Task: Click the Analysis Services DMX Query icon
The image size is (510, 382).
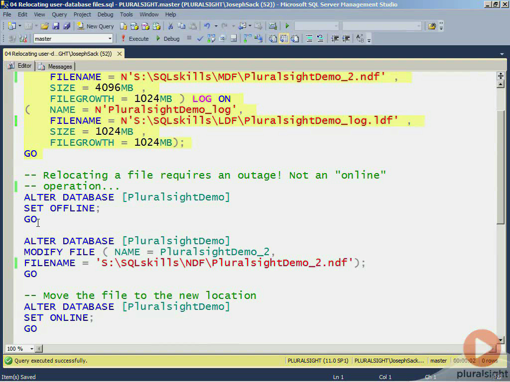Action: tap(145, 26)
